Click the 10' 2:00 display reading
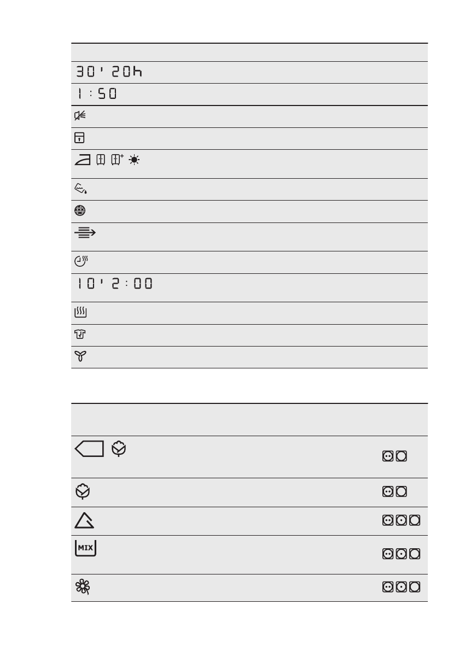The image size is (459, 651). 112,284
